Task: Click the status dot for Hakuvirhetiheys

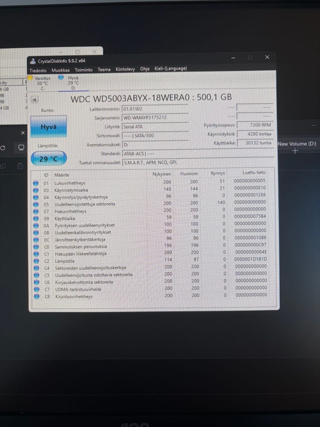Action: (36, 211)
